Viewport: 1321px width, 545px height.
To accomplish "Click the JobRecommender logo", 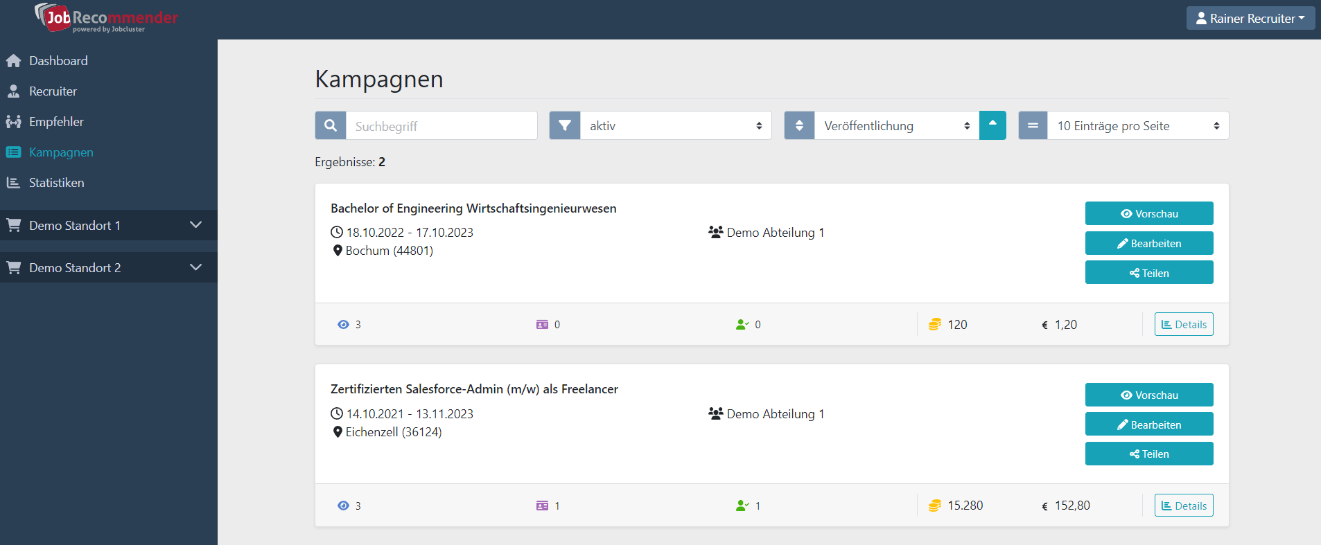I will [106, 18].
